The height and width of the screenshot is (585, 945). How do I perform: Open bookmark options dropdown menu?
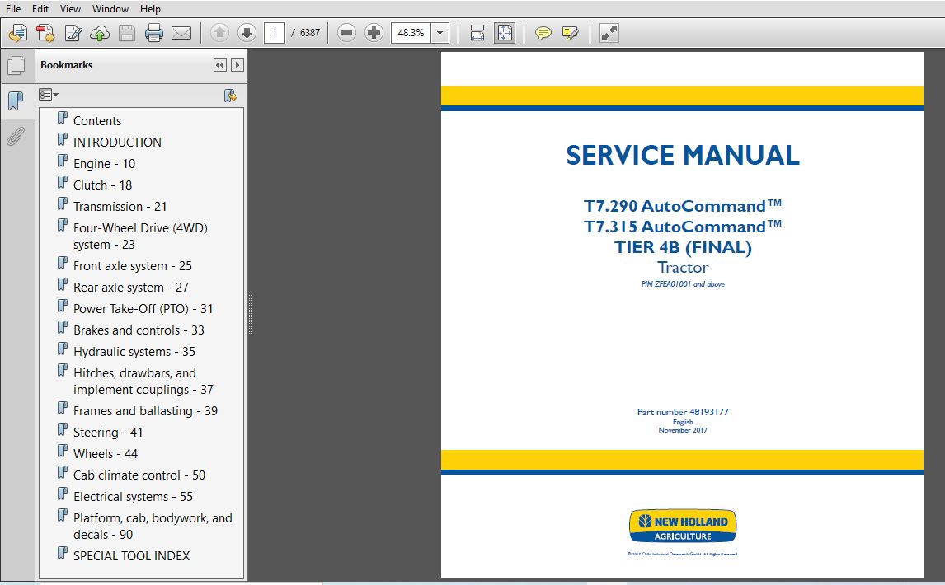pyautogui.click(x=49, y=95)
